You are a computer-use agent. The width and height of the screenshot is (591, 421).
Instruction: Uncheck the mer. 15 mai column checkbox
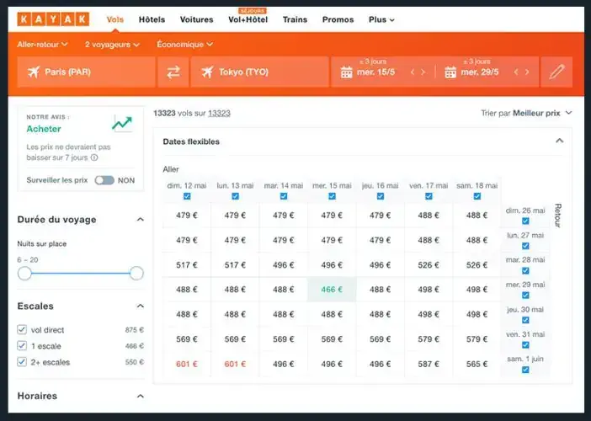point(332,196)
